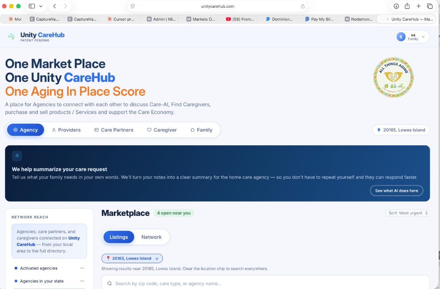Click the Marketplace heading
Image resolution: width=440 pixels, height=289 pixels.
tap(125, 213)
